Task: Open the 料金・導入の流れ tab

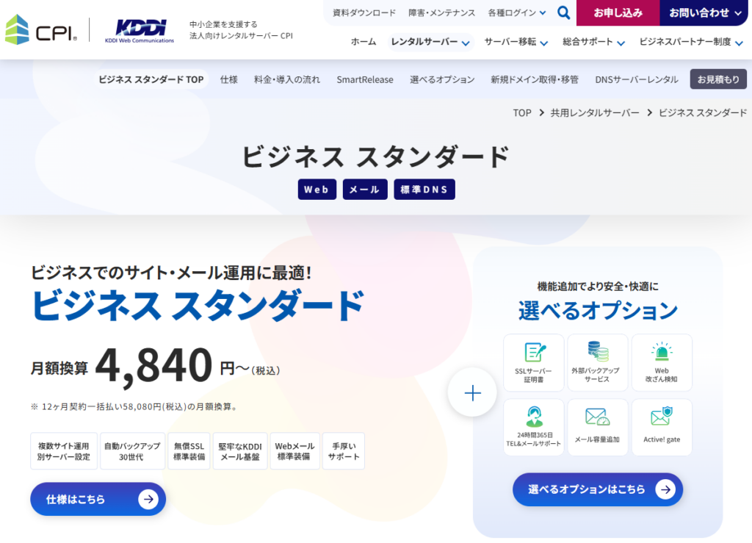Action: click(x=287, y=79)
